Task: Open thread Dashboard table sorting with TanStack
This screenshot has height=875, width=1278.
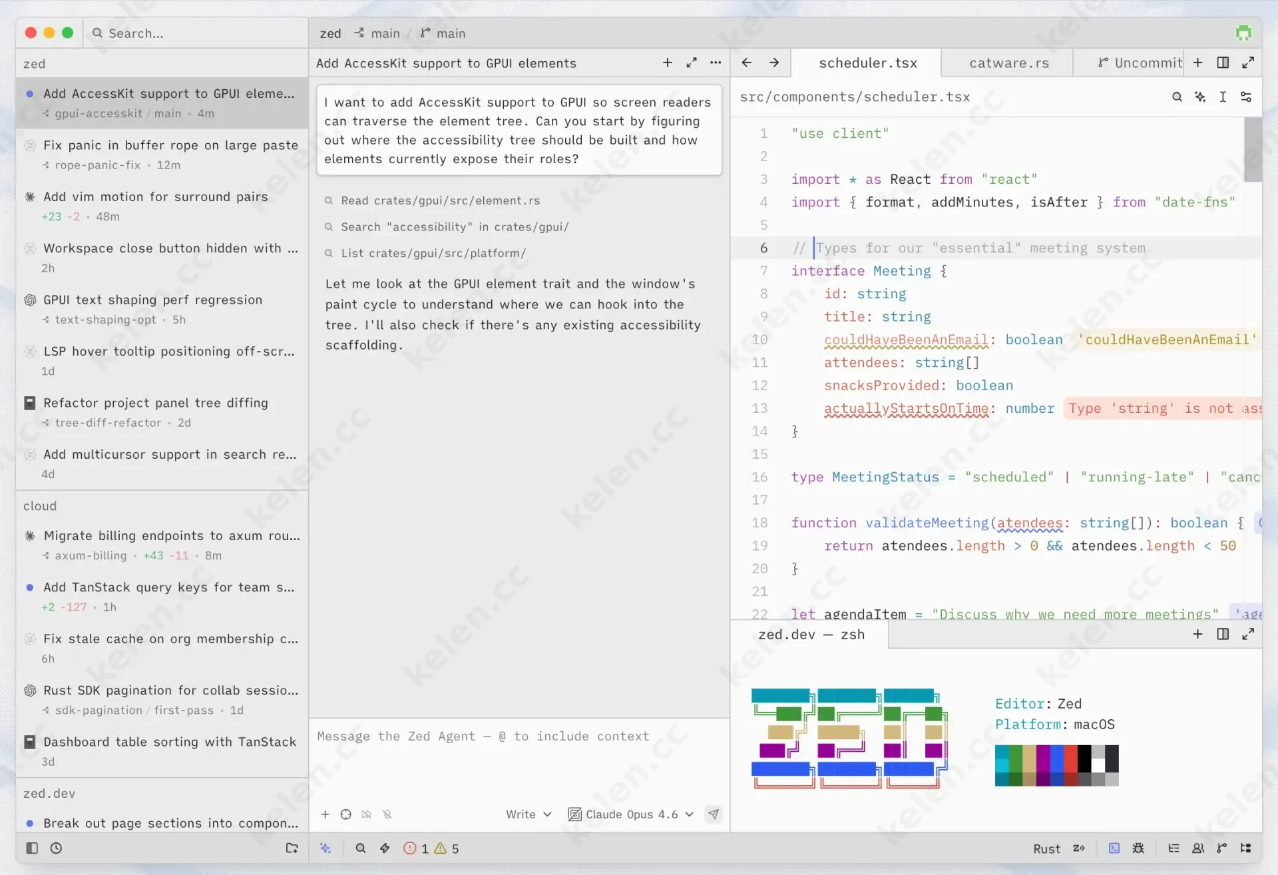Action: pos(162,751)
